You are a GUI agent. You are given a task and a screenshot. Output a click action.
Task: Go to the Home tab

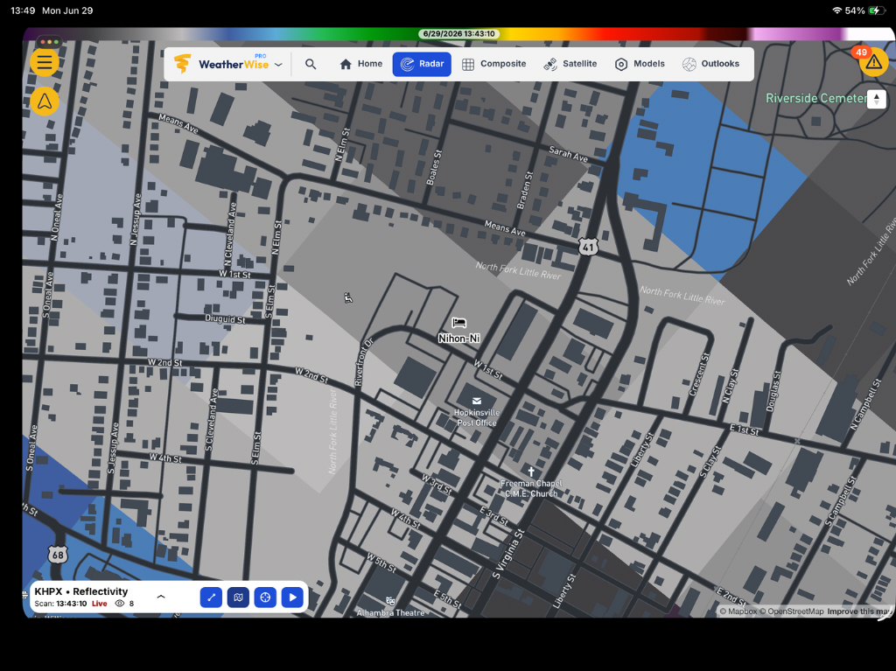pyautogui.click(x=360, y=64)
